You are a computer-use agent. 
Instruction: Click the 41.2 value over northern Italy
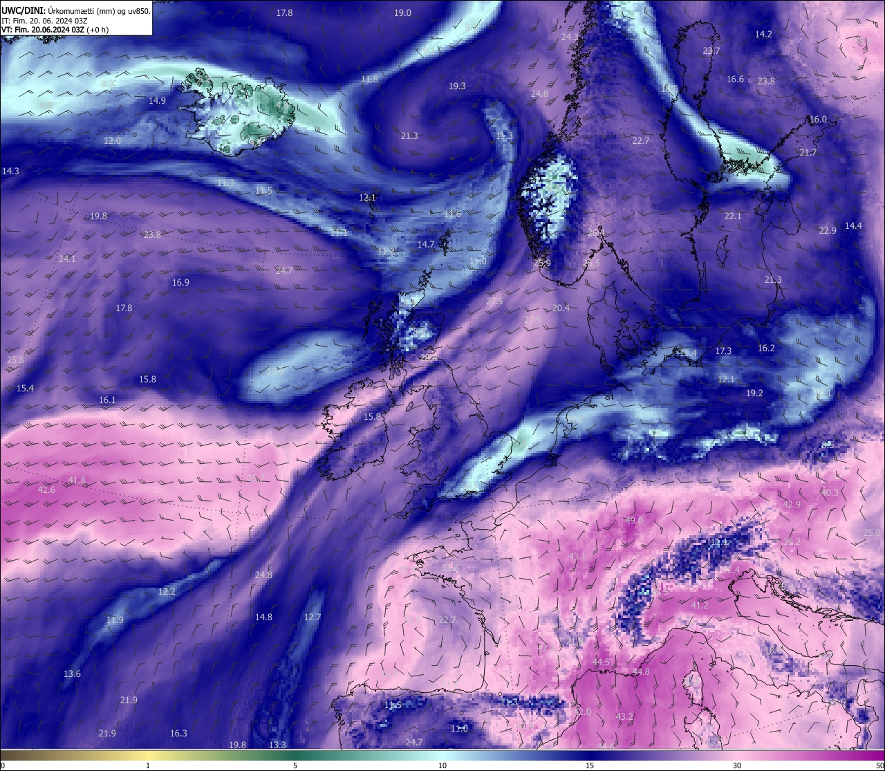[700, 605]
